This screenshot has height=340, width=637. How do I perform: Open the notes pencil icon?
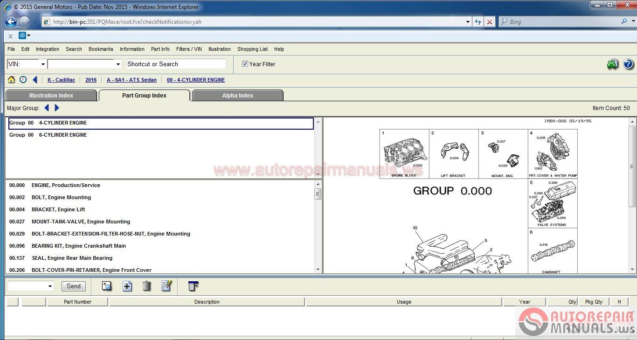click(166, 286)
